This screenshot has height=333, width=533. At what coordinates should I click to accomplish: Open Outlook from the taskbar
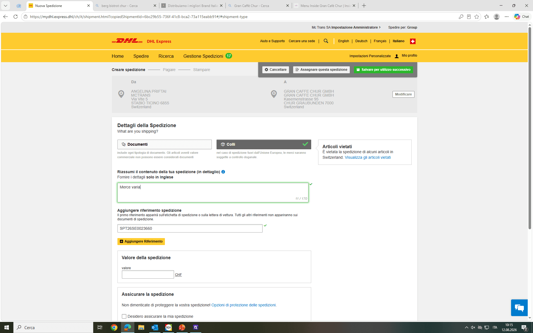(x=155, y=327)
